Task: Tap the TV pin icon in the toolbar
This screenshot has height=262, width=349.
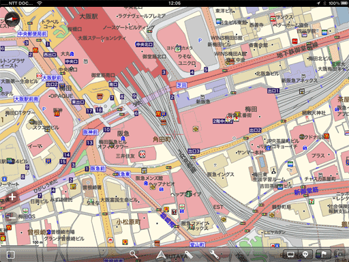Action: tap(306, 254)
